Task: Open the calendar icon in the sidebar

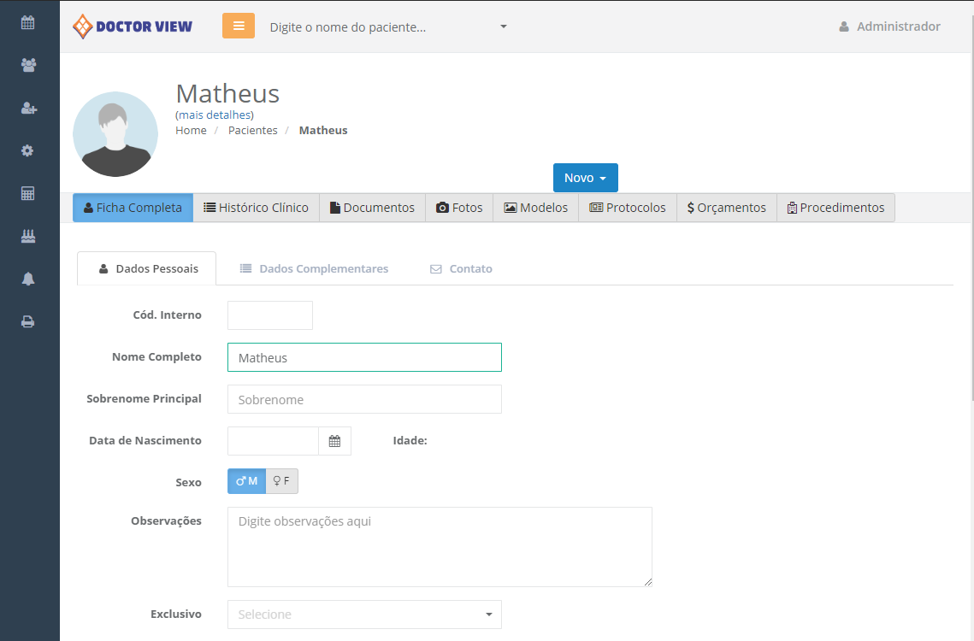Action: click(28, 23)
